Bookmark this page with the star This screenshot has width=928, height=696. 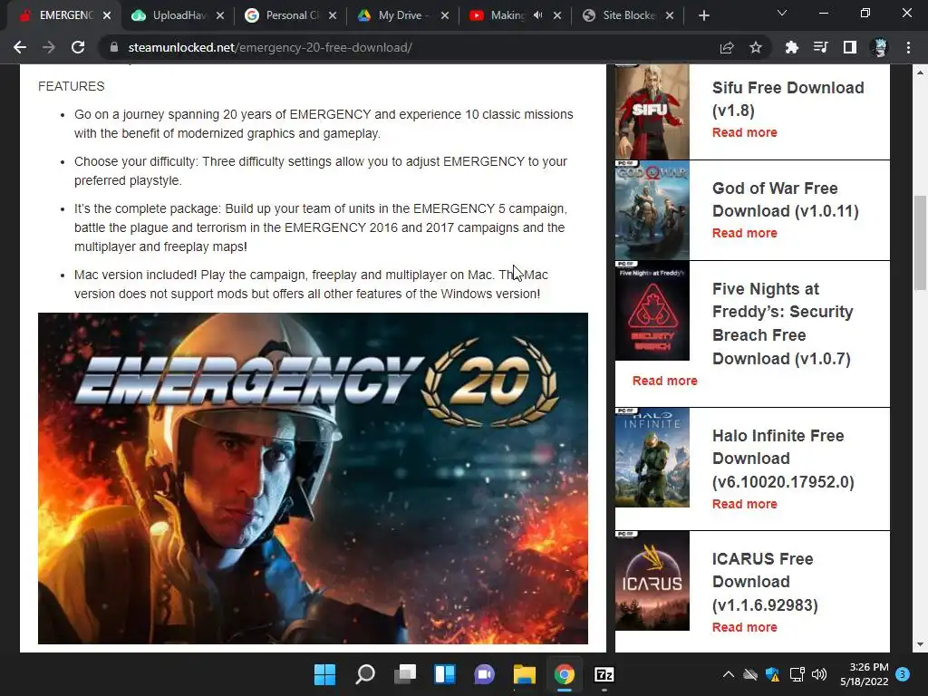[x=756, y=47]
